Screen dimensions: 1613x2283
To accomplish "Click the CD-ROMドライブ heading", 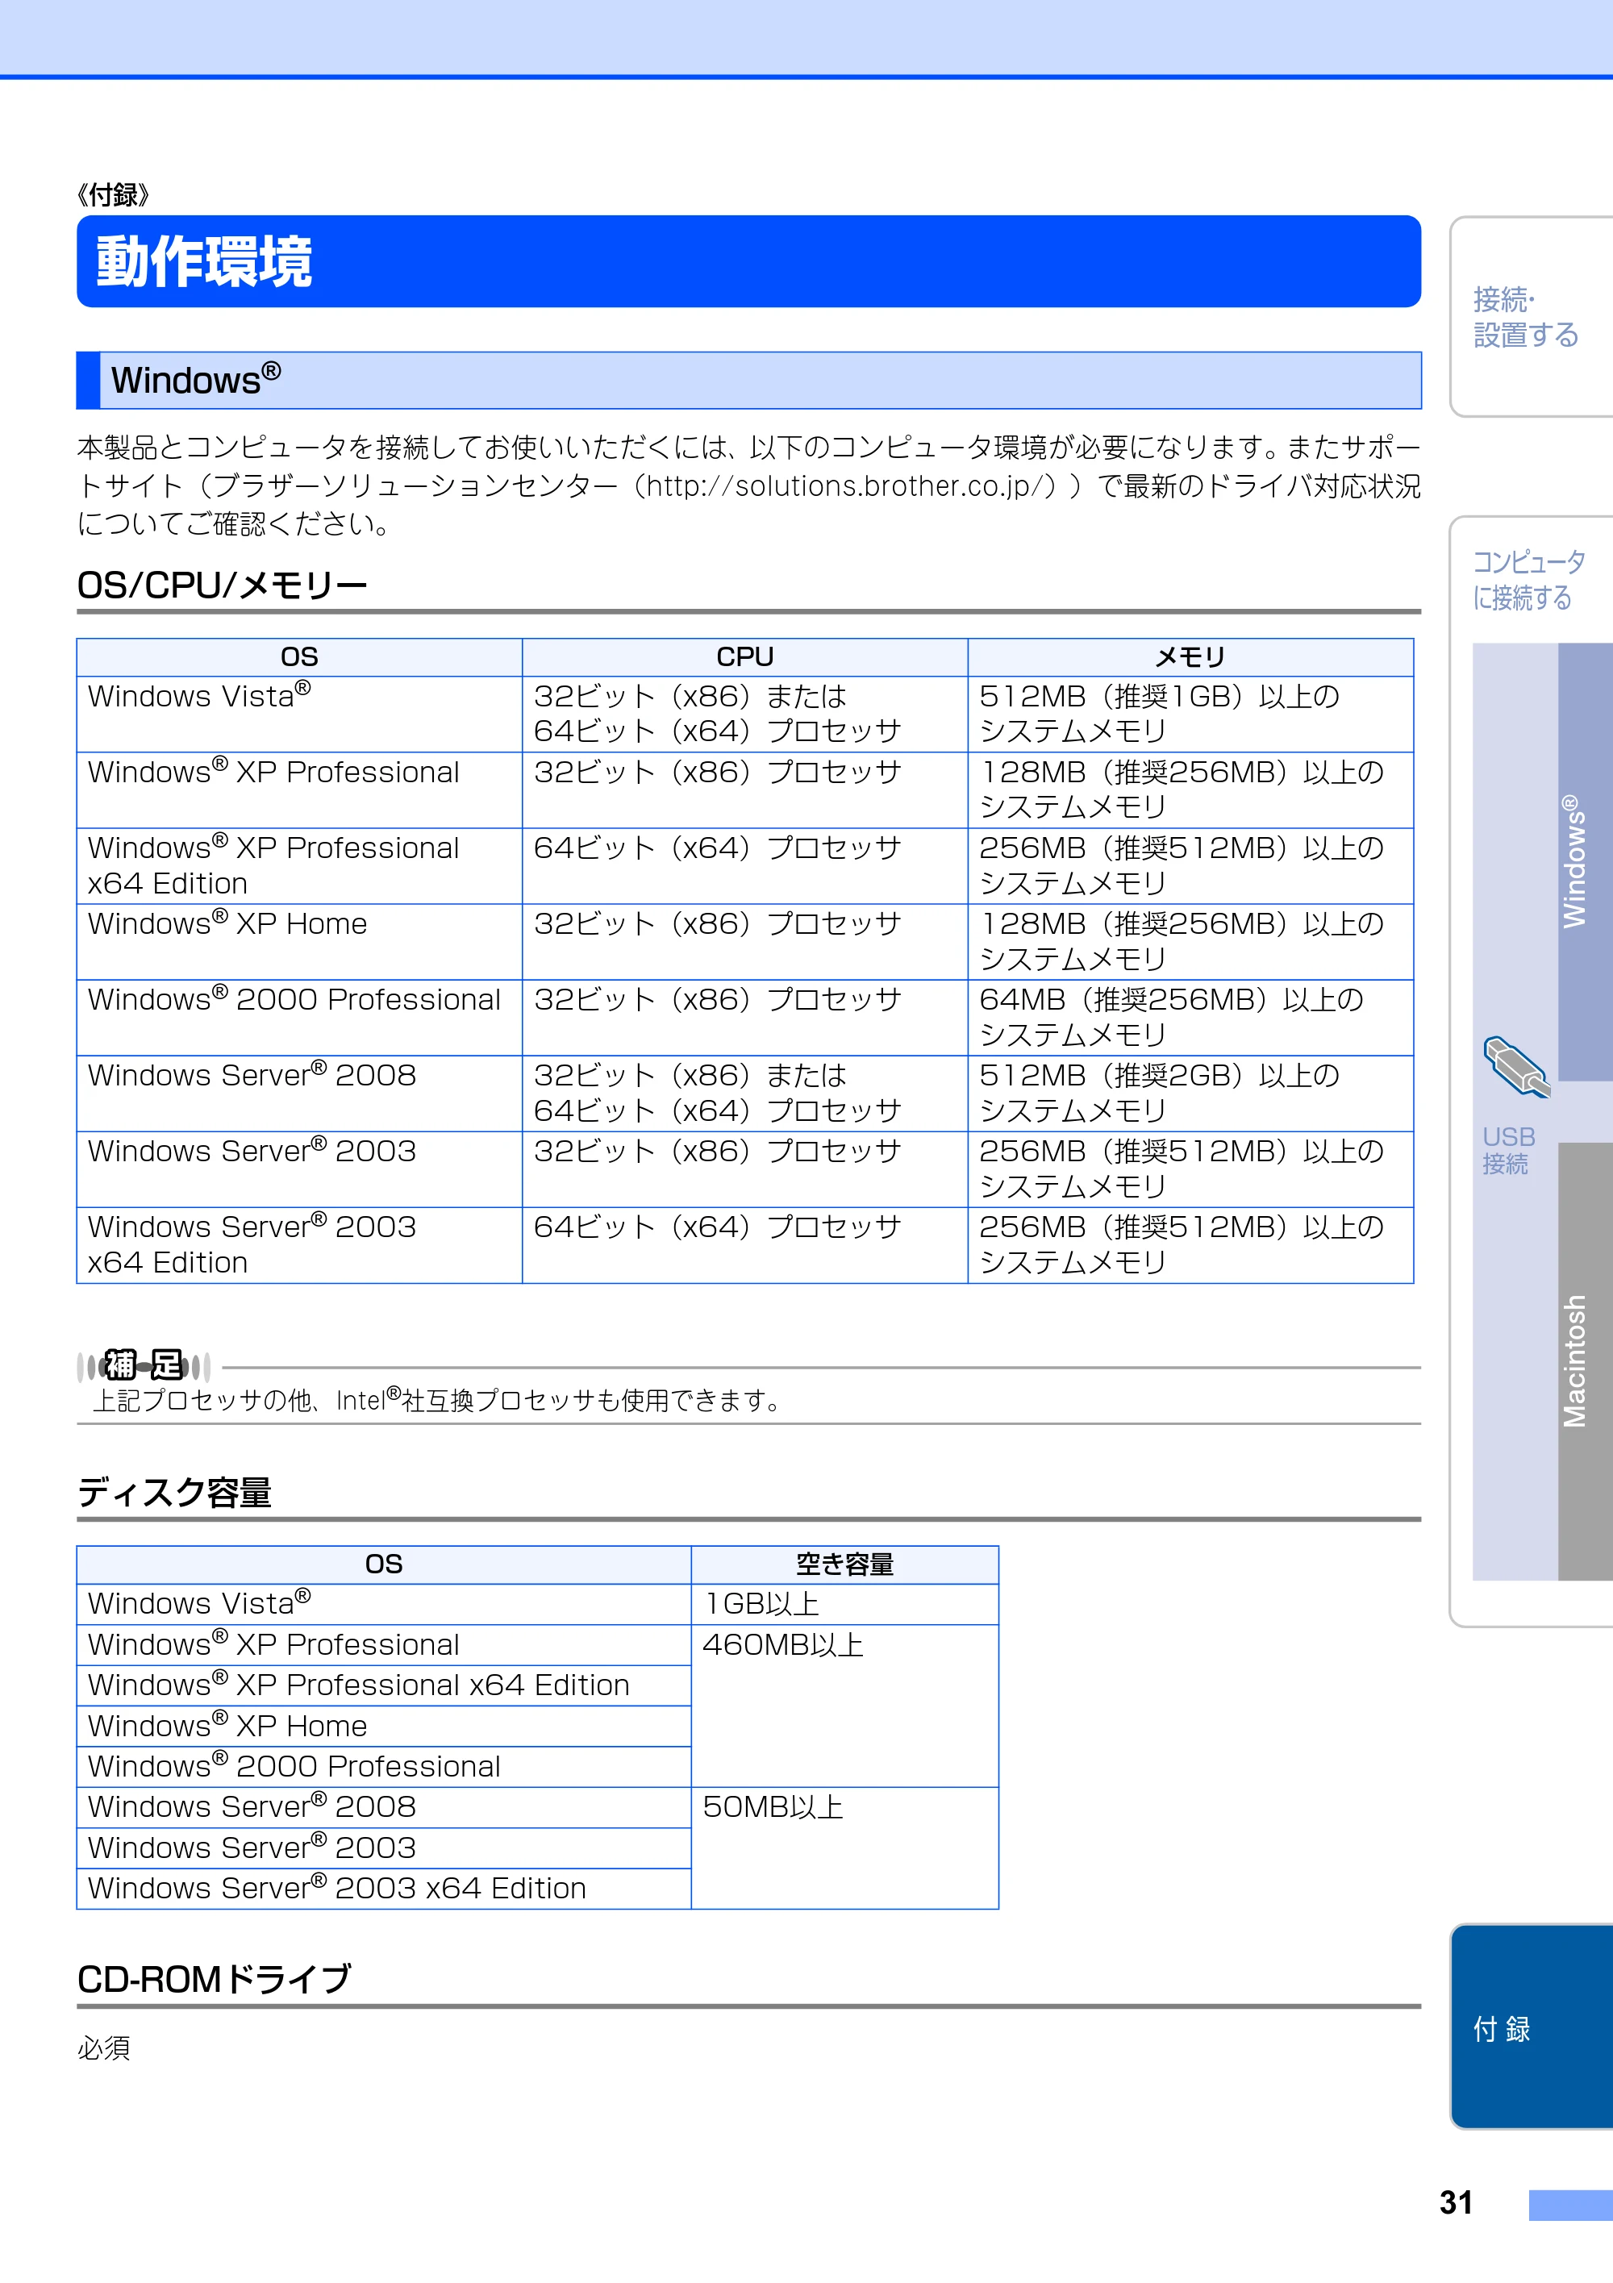I will tap(214, 1979).
